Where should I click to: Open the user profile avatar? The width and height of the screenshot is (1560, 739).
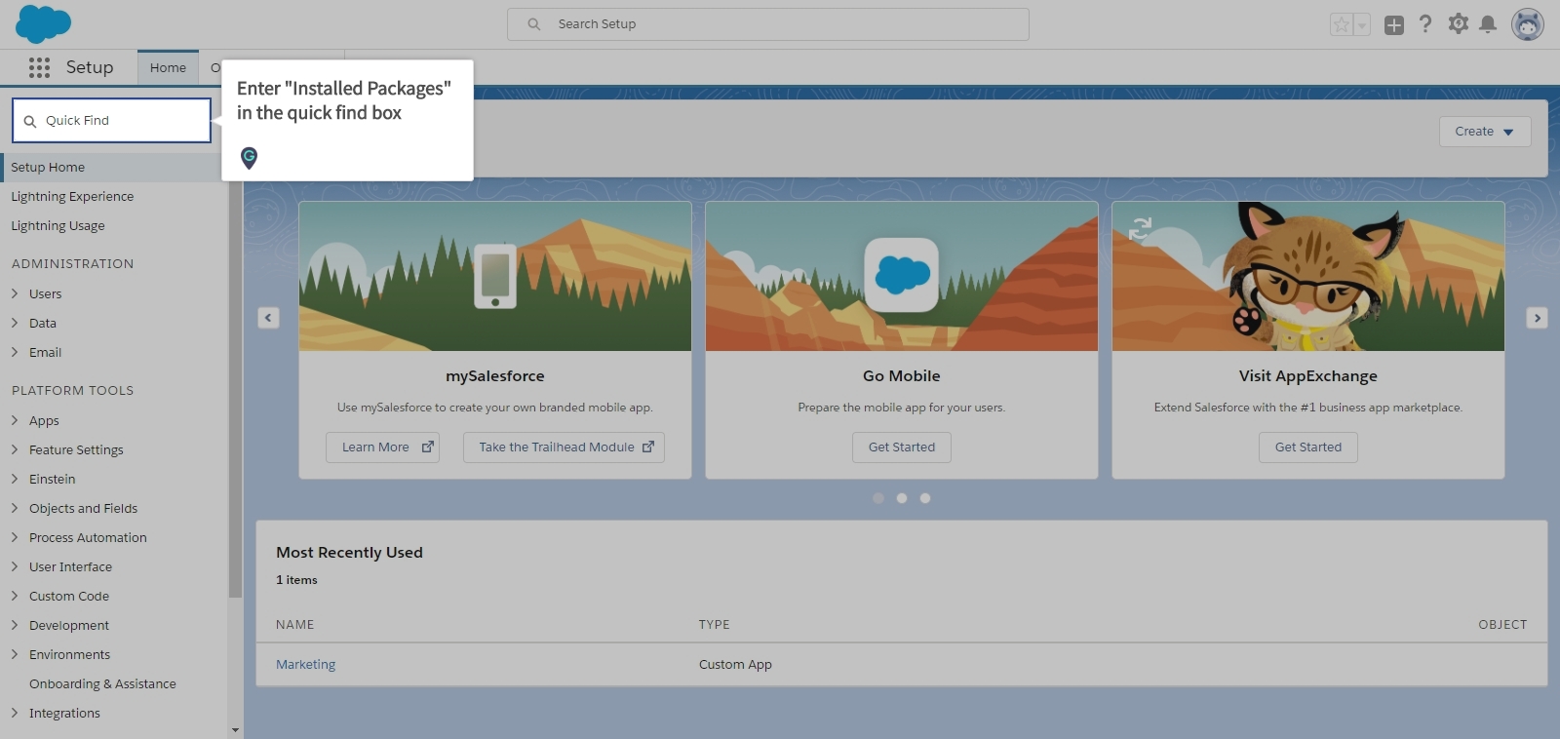click(1528, 24)
